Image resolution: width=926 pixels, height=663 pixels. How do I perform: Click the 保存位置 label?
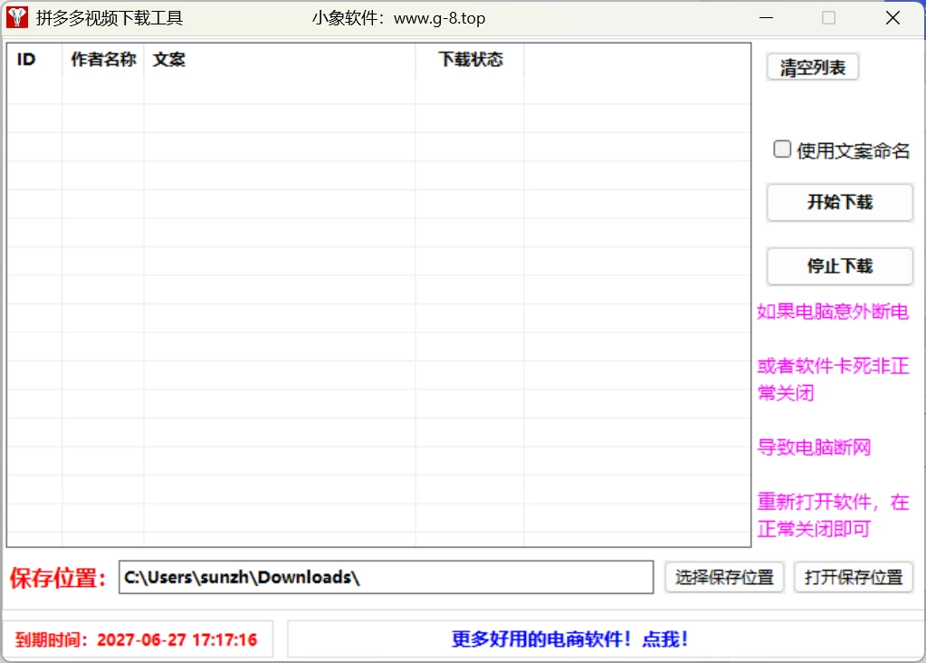click(57, 578)
